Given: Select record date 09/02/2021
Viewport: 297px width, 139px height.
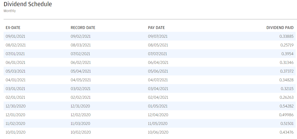Looking at the screenshot, I should pyautogui.click(x=81, y=36).
